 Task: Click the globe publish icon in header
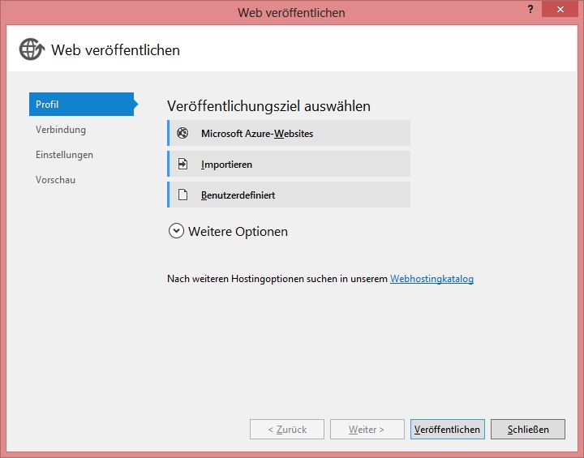(x=31, y=49)
